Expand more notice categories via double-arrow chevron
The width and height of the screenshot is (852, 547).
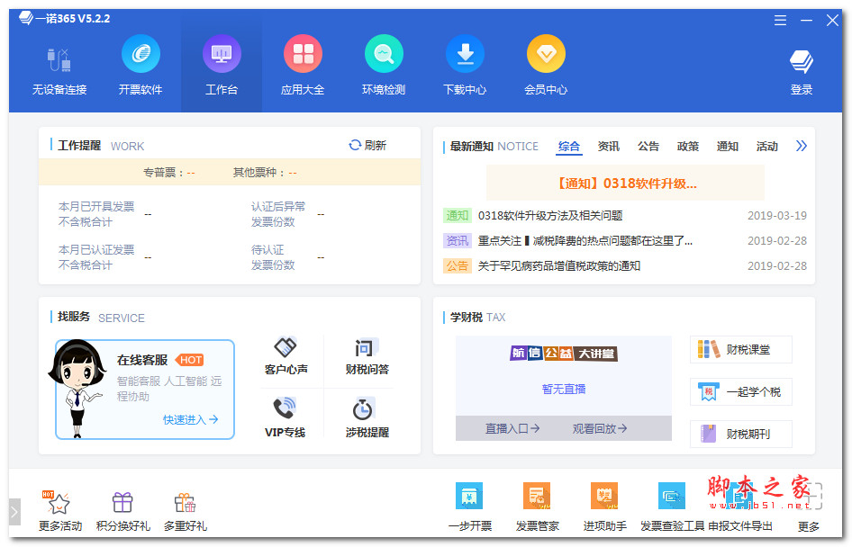tap(802, 145)
